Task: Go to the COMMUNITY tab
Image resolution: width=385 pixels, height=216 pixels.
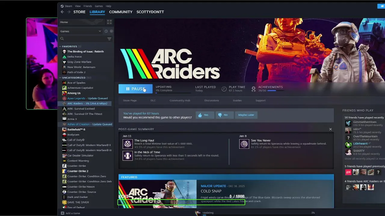Action: 121,12
